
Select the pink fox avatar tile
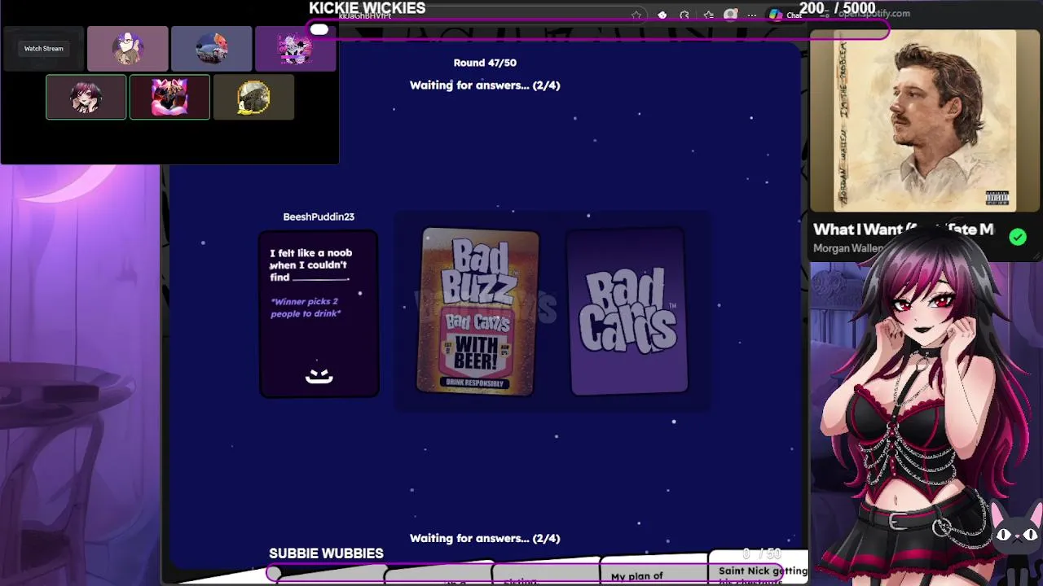(x=169, y=97)
